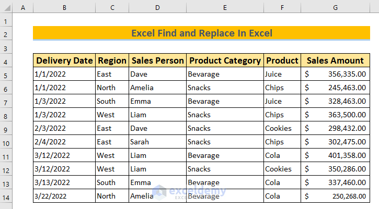This screenshot has width=379, height=209.
Task: Click the Product Category header cell
Action: tap(224, 60)
